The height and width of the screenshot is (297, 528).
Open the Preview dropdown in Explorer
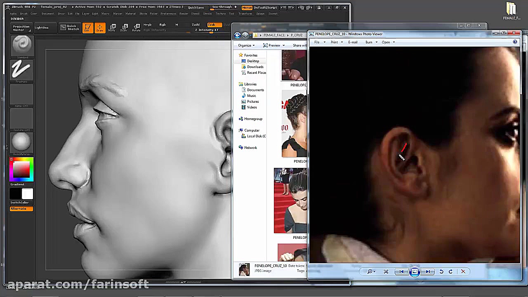tap(274, 45)
